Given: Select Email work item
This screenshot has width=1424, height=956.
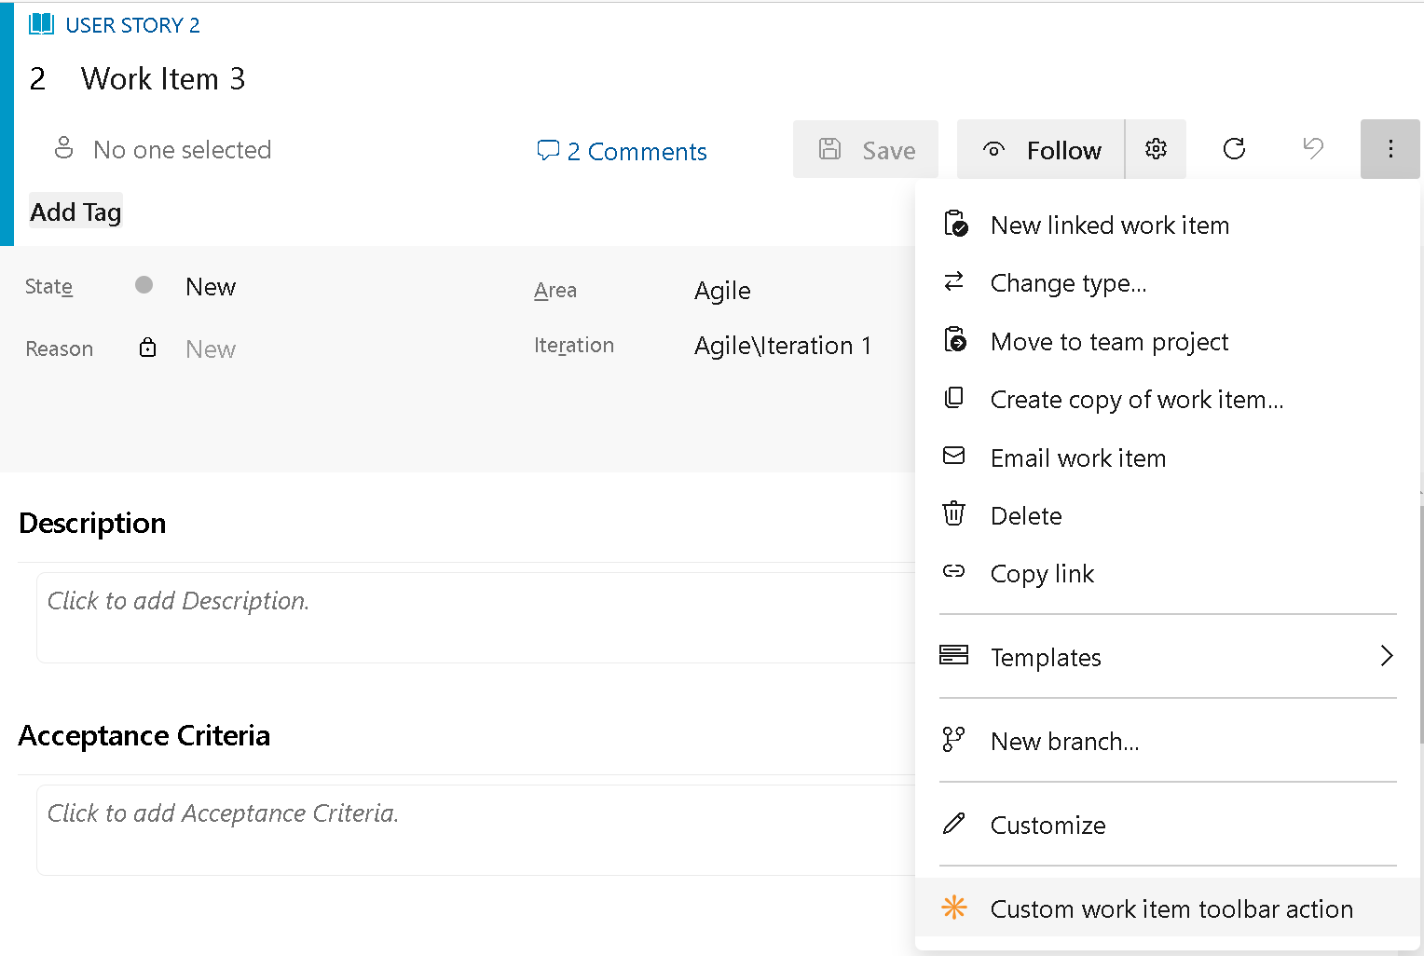Looking at the screenshot, I should tap(1078, 458).
